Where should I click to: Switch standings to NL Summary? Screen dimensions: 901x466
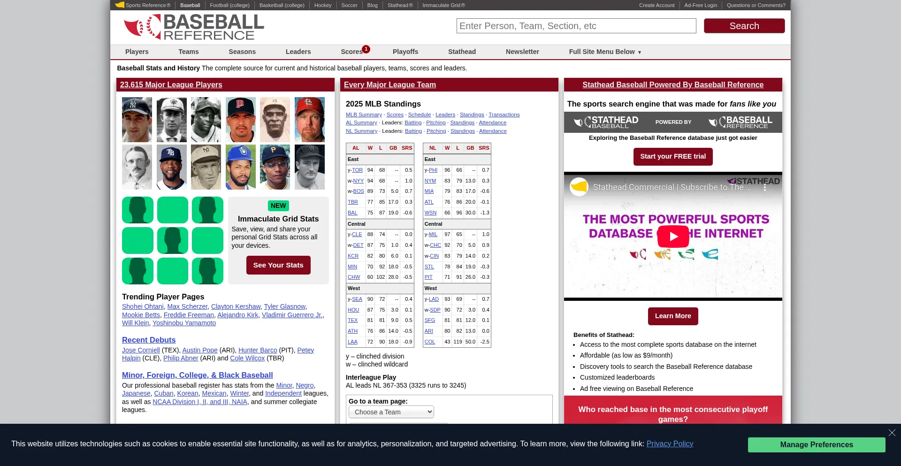point(361,131)
